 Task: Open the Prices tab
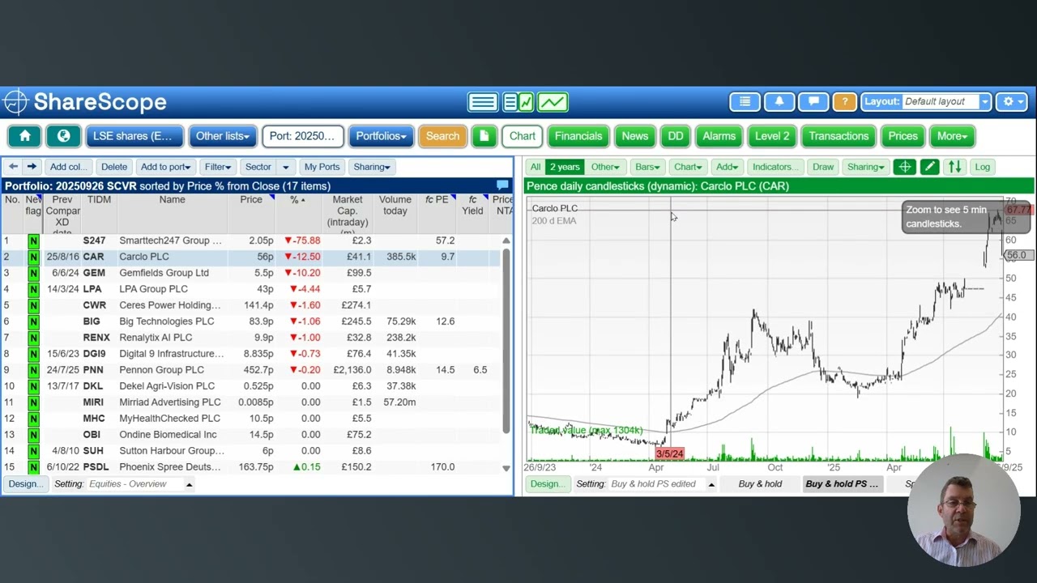(x=903, y=136)
